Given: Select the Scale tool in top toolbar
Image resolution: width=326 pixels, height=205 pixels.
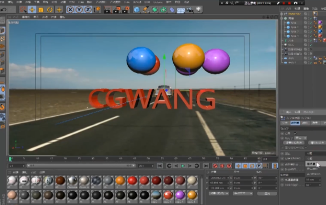Looking at the screenshot, I should point(41,9).
